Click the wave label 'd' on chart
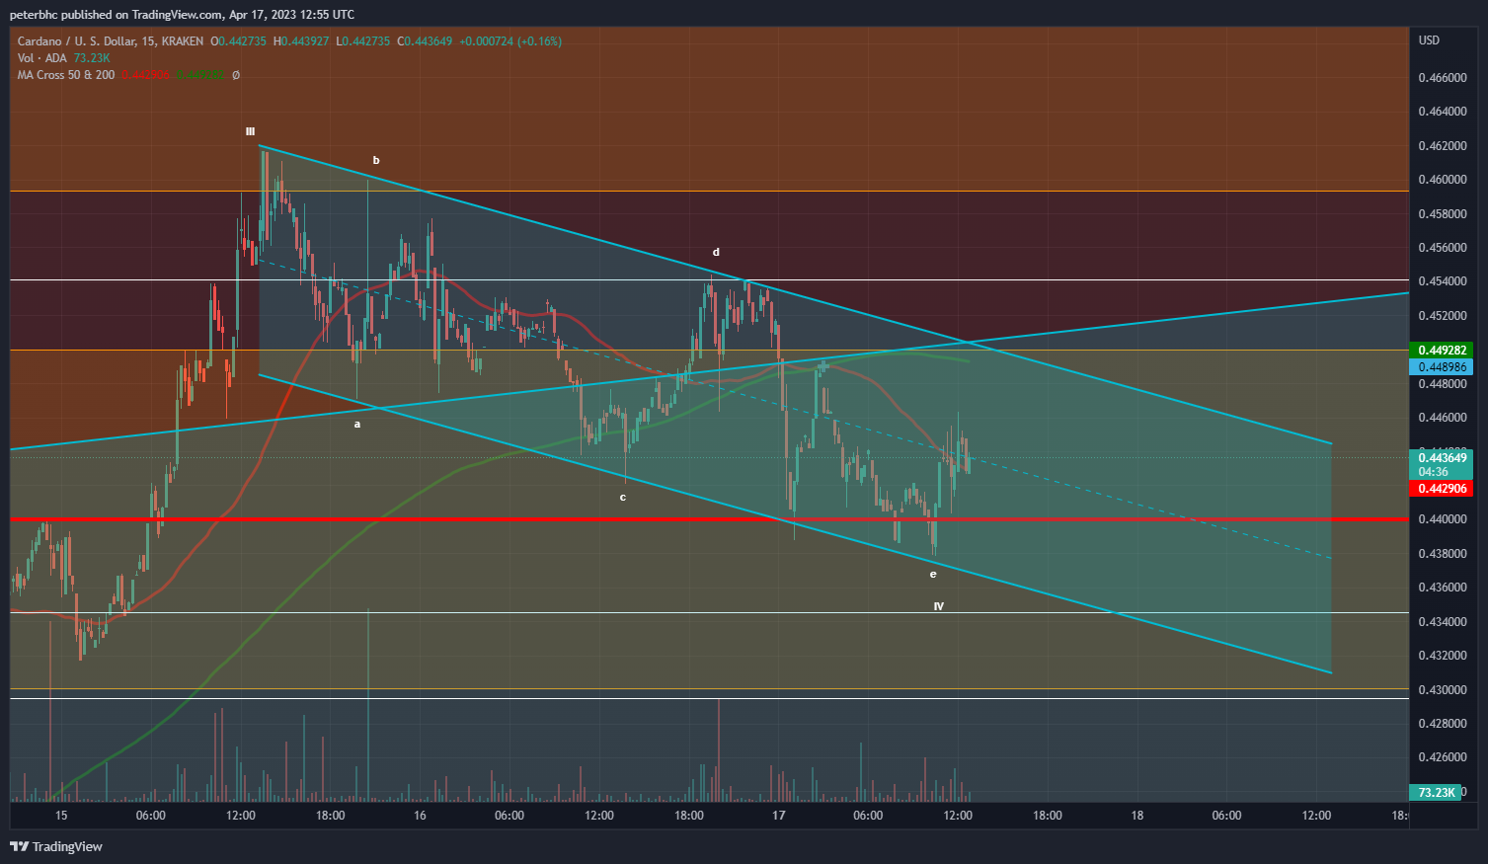 pos(717,253)
